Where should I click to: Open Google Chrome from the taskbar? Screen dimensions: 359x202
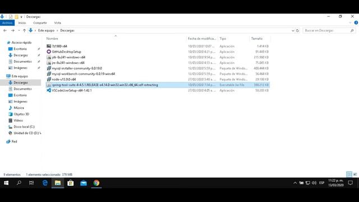click(x=96, y=183)
